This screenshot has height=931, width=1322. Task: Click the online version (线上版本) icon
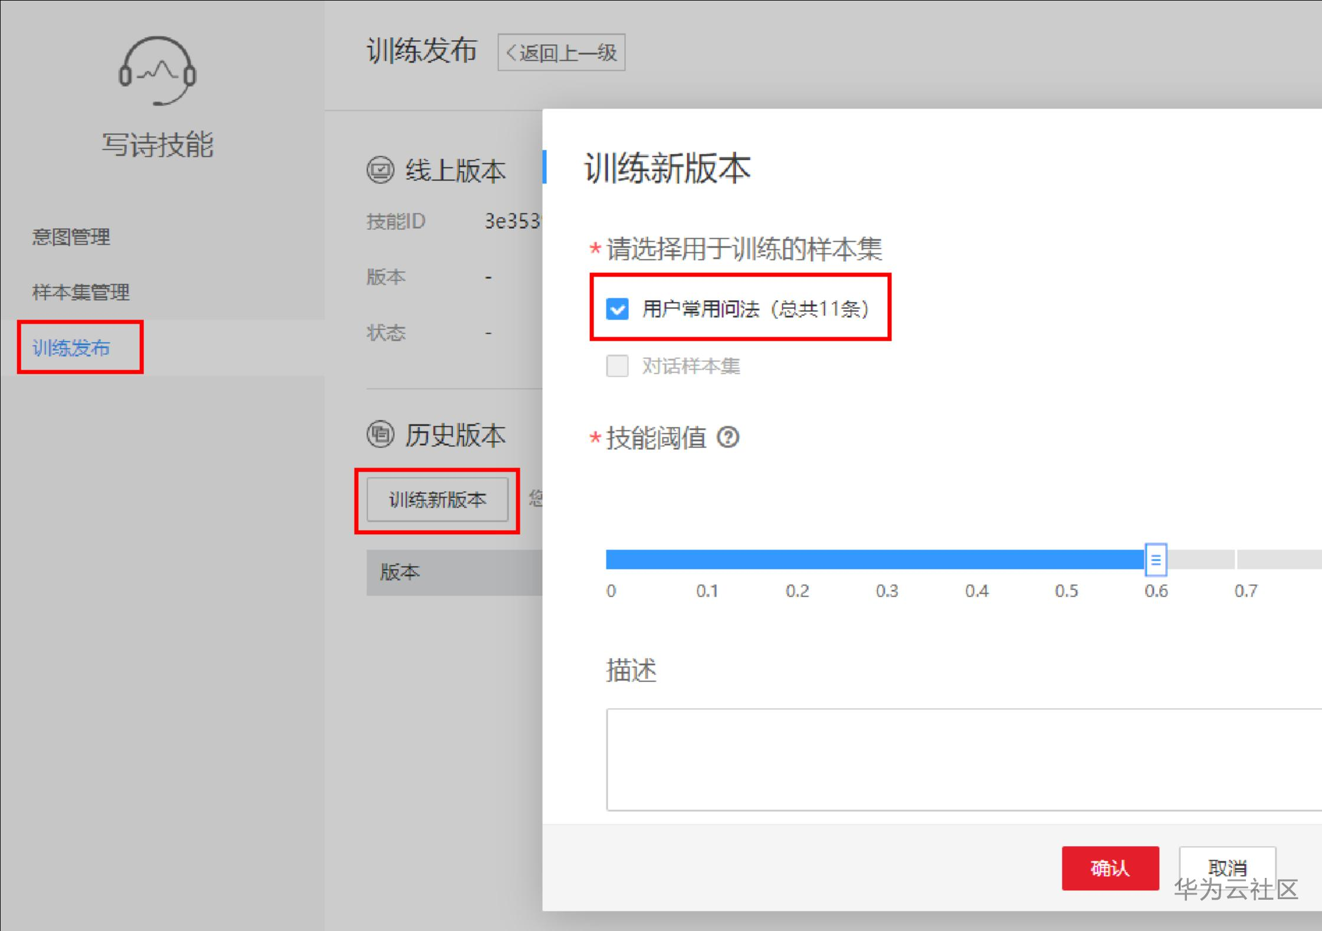pos(380,170)
